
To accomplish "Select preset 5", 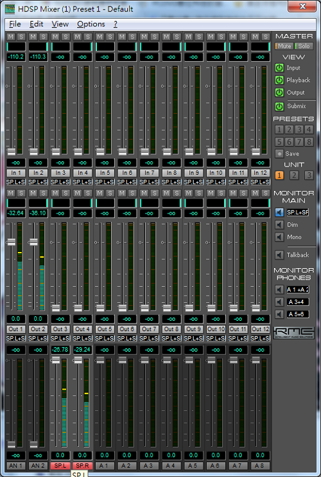I will click(x=279, y=142).
